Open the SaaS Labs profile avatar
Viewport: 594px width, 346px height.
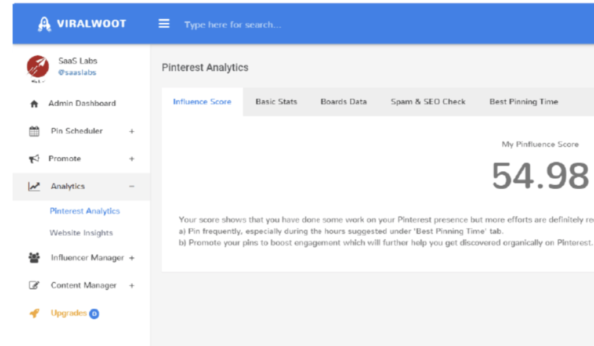[x=37, y=67]
